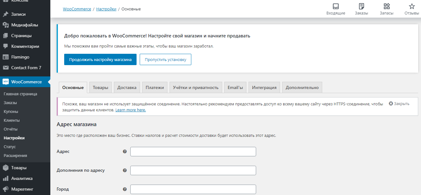Open Медиафайлы in the sidebar

[x=24, y=25]
